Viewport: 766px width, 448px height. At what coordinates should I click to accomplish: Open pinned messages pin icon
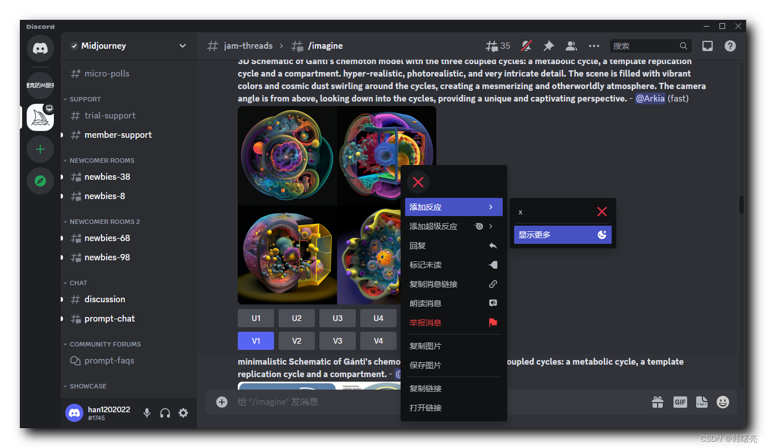pos(549,46)
